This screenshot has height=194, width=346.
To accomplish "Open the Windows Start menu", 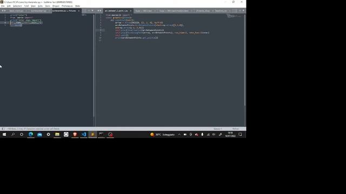I will pos(4,134).
